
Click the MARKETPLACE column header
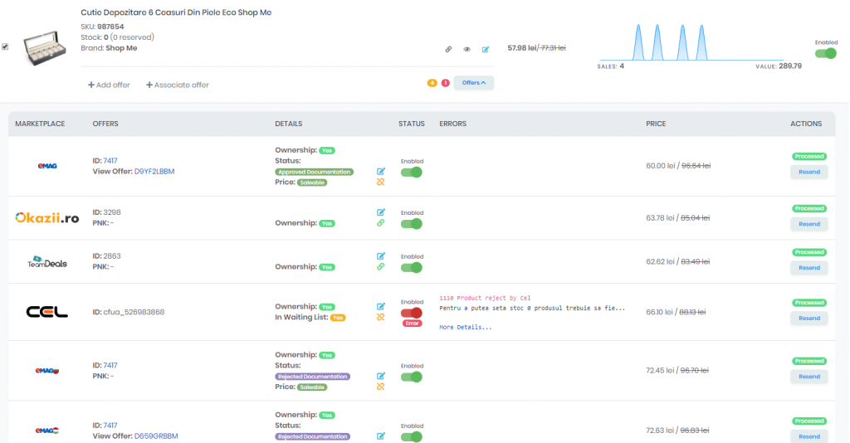click(40, 124)
